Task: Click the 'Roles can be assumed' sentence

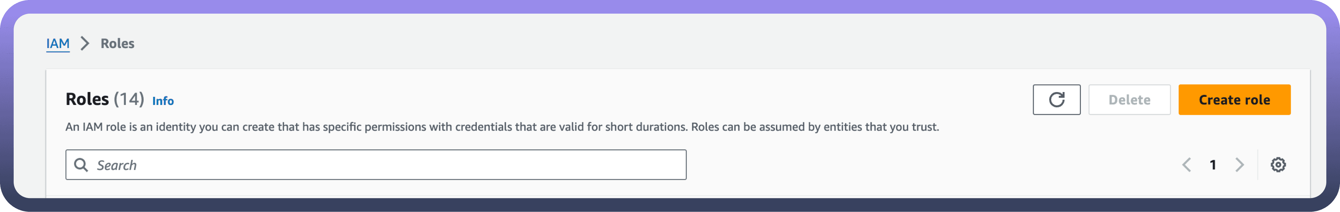Action: coord(815,127)
